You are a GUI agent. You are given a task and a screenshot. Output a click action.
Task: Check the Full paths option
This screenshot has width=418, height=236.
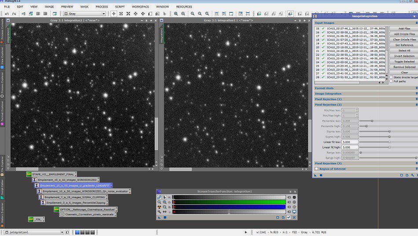(391, 81)
